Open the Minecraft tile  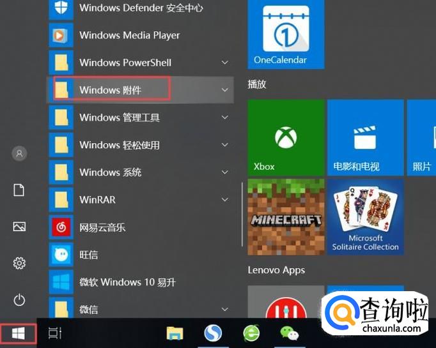click(286, 217)
